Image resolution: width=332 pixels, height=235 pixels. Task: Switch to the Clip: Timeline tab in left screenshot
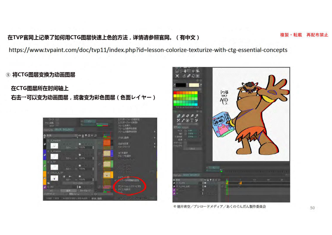(x=64, y=130)
